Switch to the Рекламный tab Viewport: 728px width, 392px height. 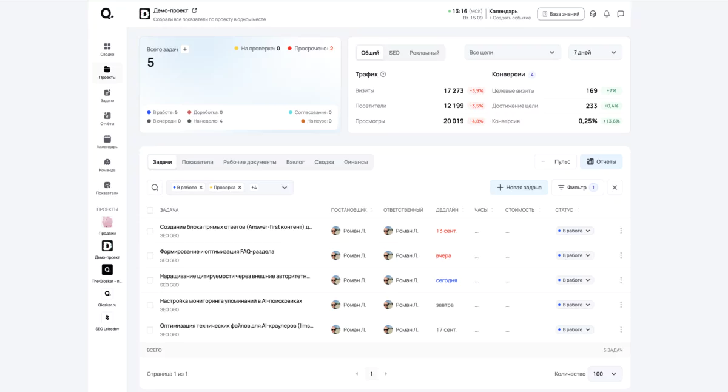pyautogui.click(x=424, y=53)
